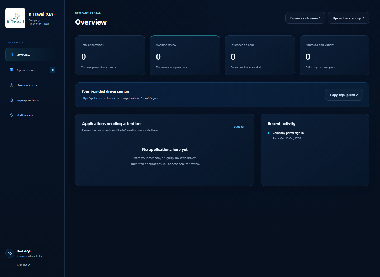Click the blue activity dot indicator
The width and height of the screenshot is (380, 277).
pos(268,133)
